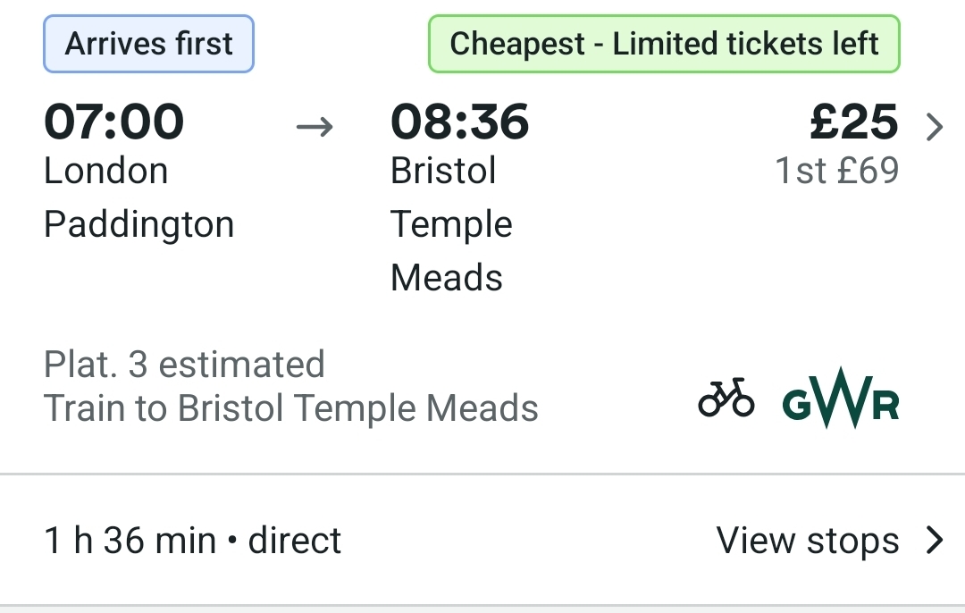The width and height of the screenshot is (965, 613).
Task: Click the Plat. 3 estimated text
Action: [x=184, y=364]
